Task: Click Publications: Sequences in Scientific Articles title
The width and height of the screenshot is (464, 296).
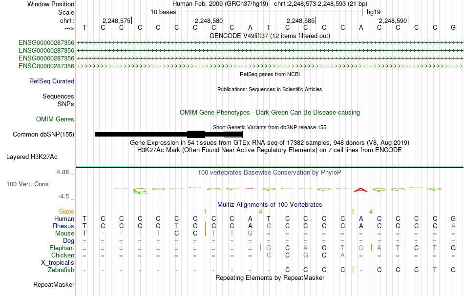Action: [270, 90]
